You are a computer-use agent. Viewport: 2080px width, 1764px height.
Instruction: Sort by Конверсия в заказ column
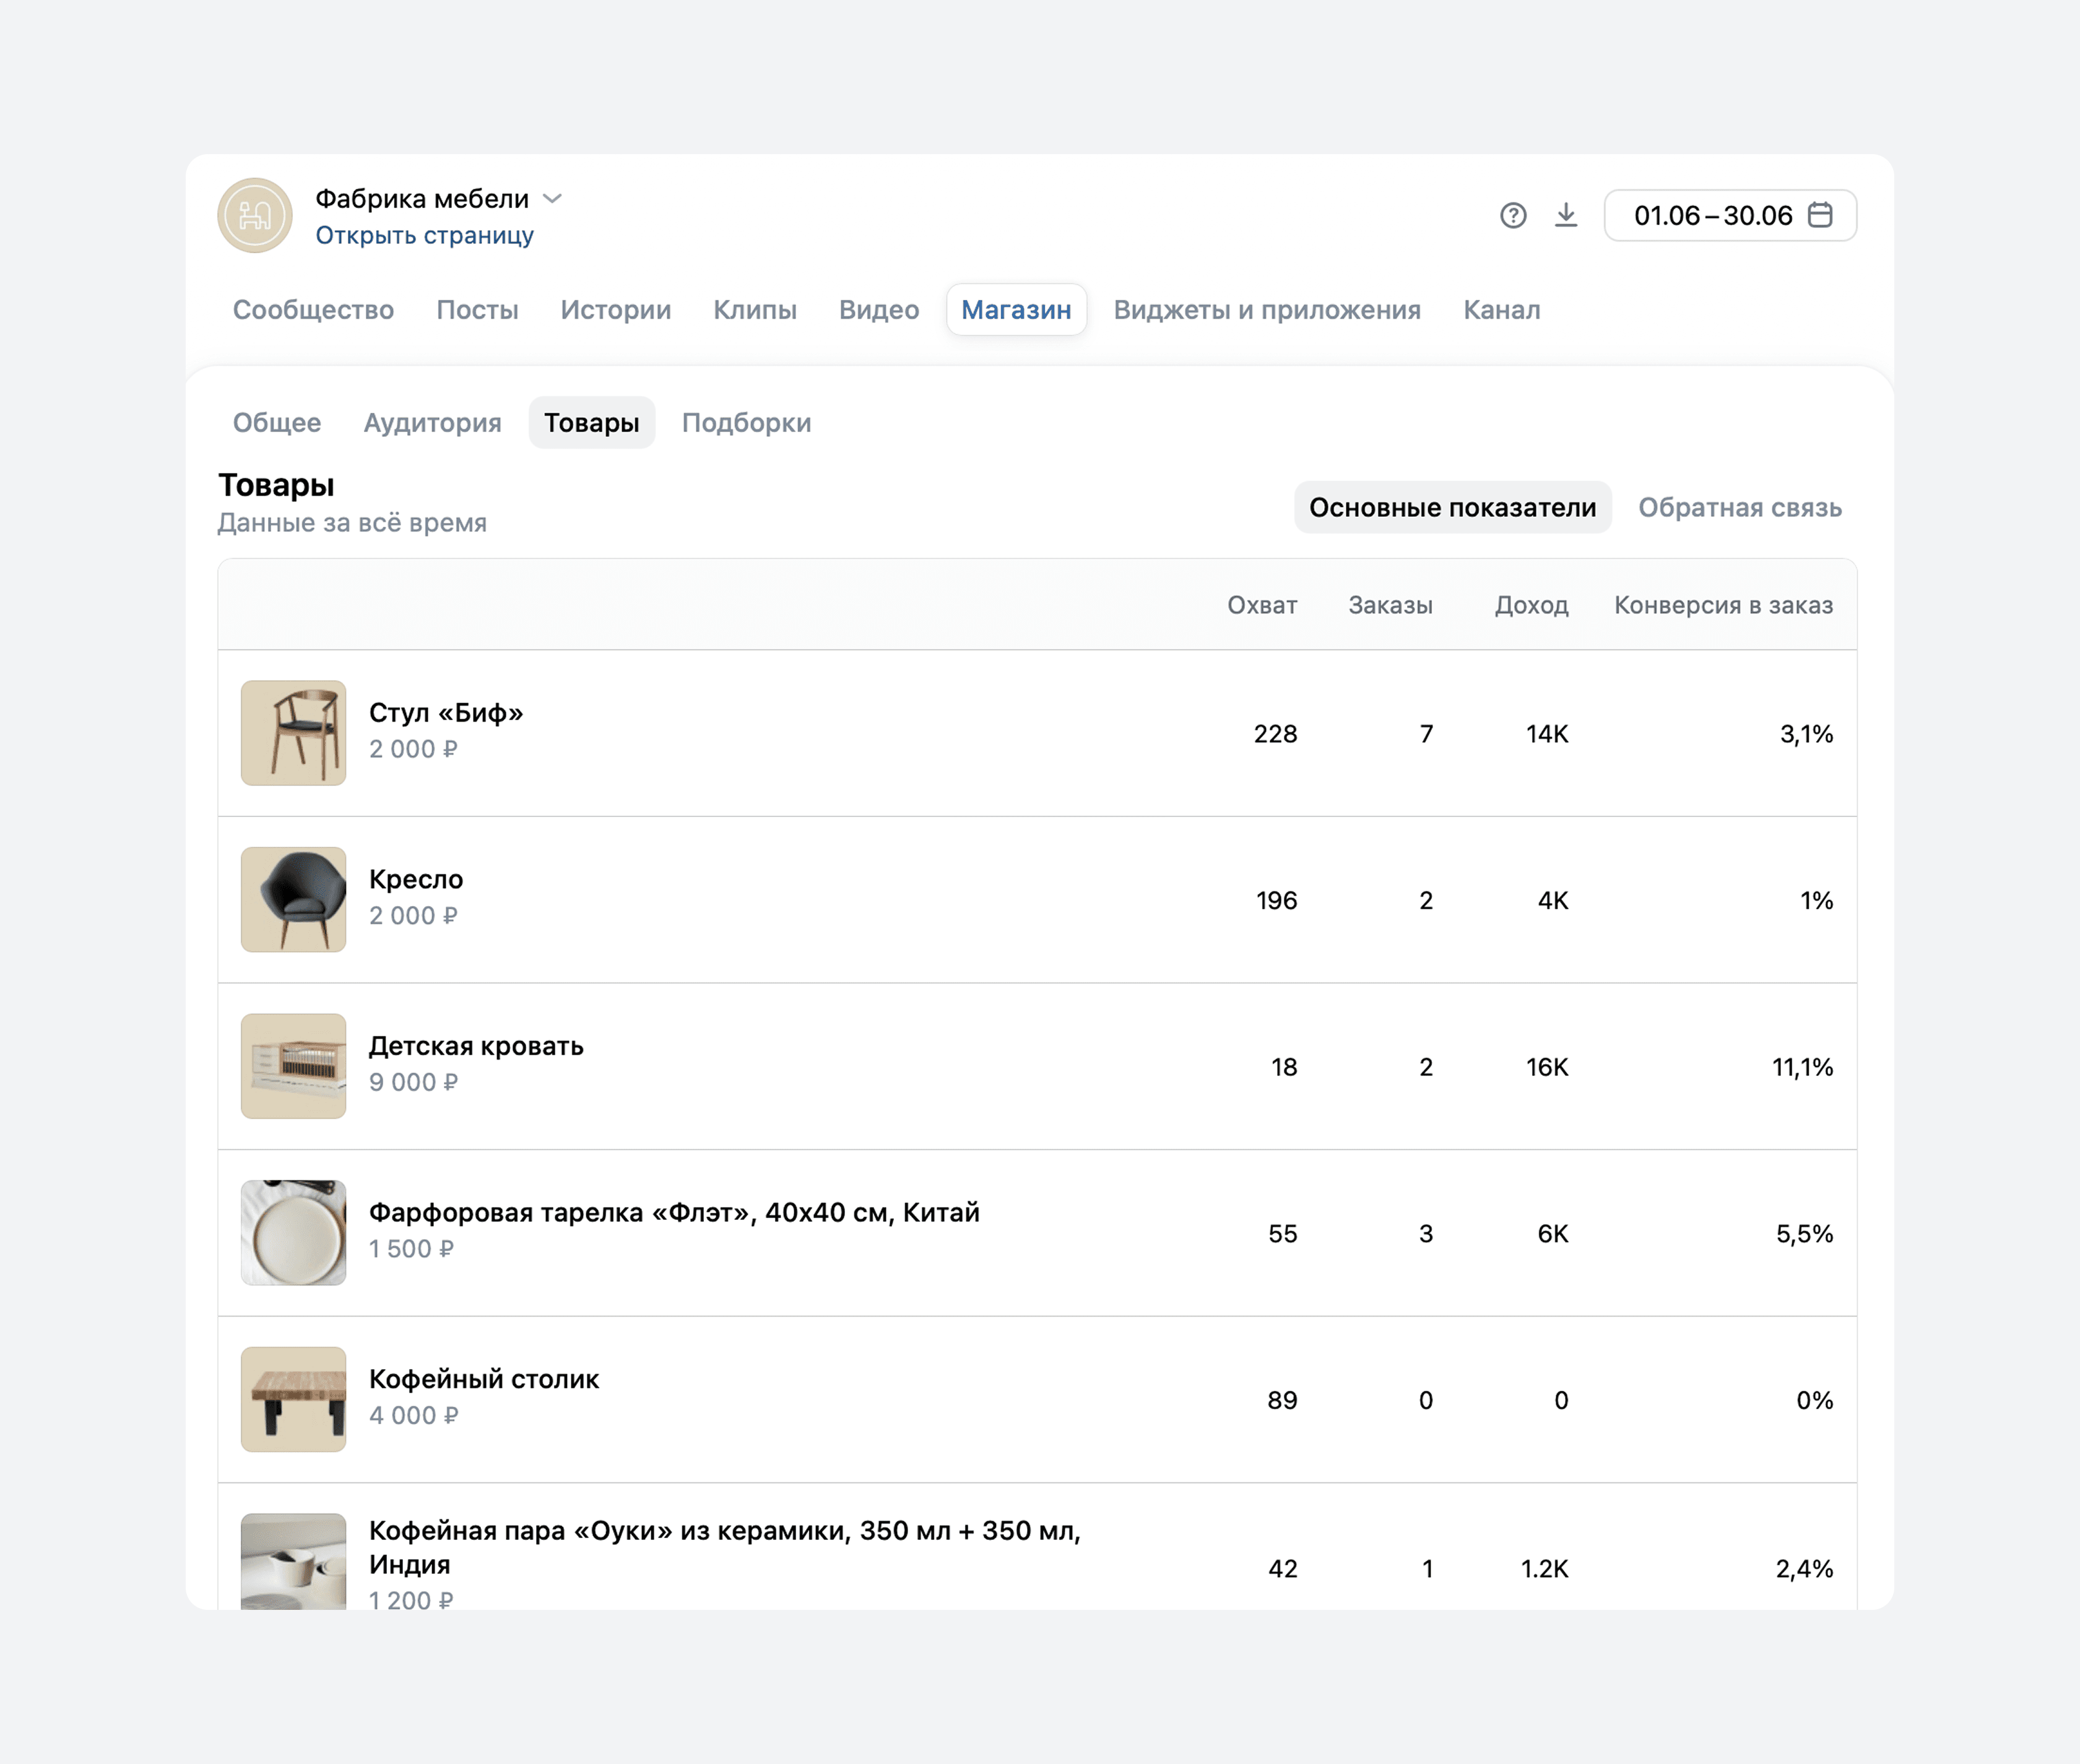tap(1723, 605)
